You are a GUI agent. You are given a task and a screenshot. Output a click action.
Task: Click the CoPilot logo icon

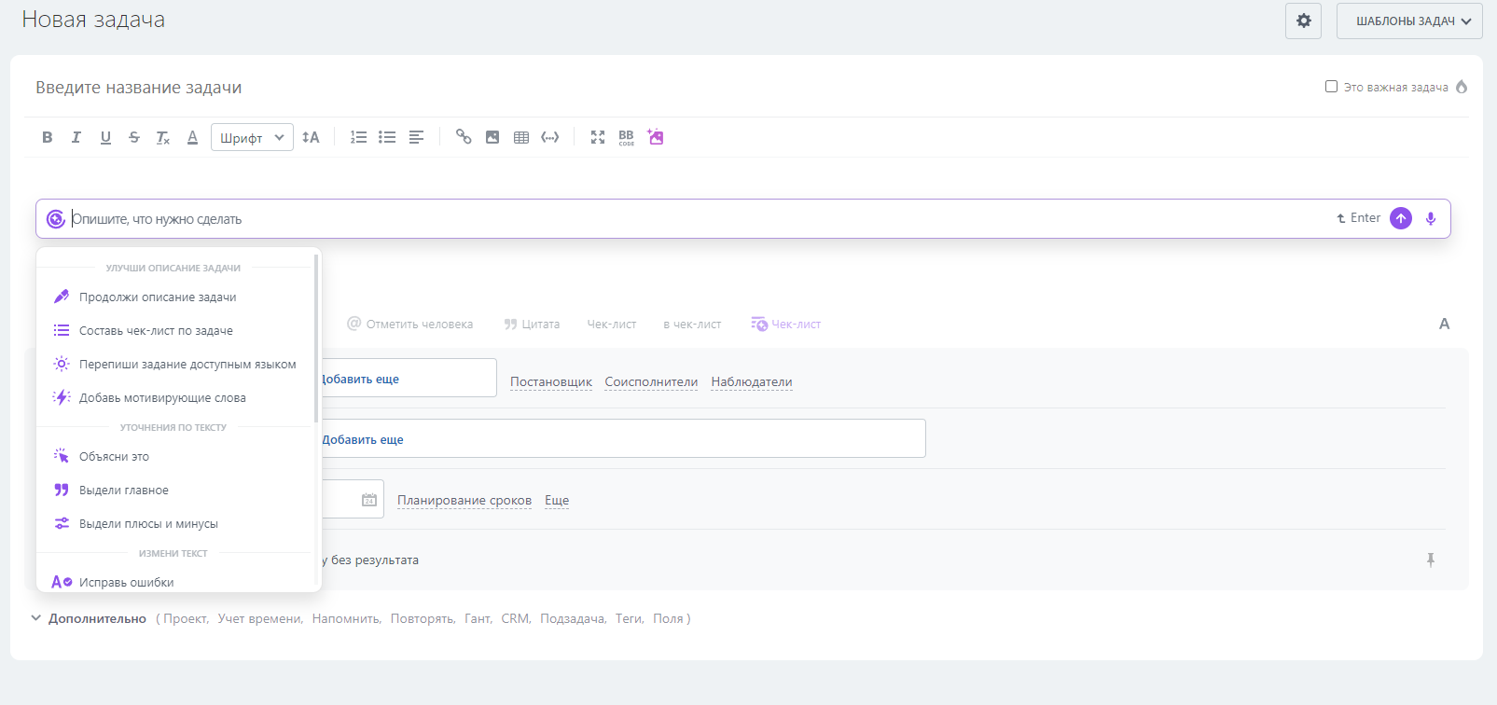tap(56, 218)
